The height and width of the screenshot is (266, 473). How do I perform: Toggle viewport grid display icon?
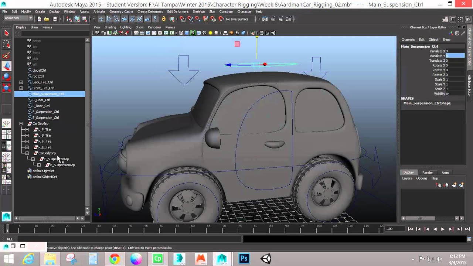click(x=136, y=33)
